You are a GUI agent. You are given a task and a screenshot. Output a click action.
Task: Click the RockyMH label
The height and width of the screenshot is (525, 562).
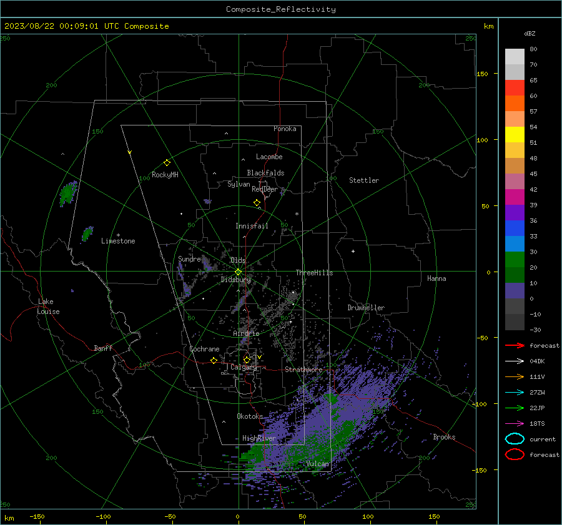[165, 175]
